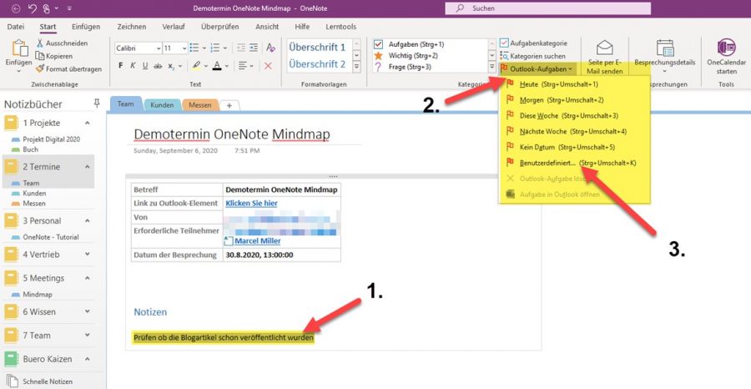
Task: Select Heute (Strg+Umschalt+1) flag
Action: (574, 85)
